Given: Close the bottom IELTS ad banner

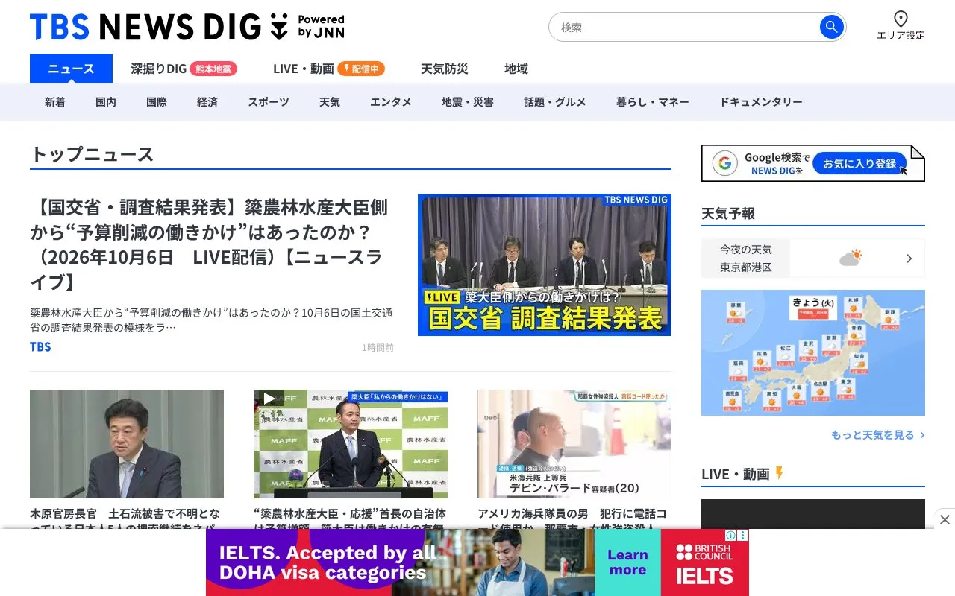Looking at the screenshot, I should (945, 519).
